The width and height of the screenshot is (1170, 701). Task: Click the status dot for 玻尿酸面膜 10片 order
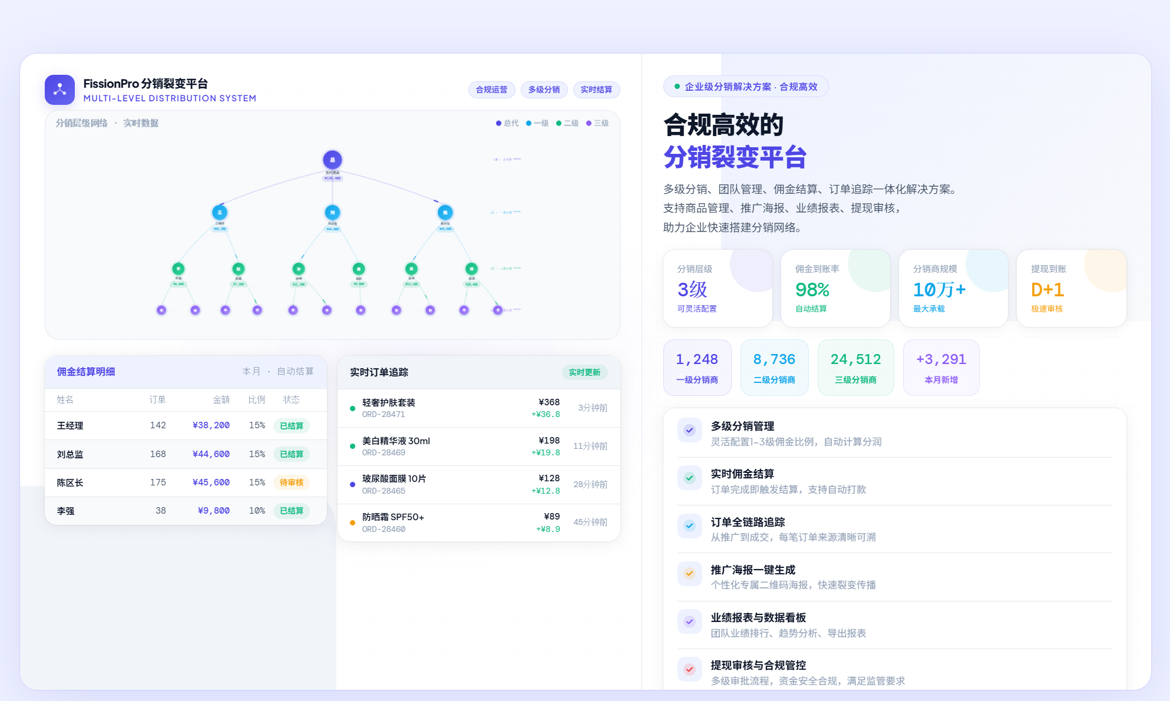pos(352,484)
